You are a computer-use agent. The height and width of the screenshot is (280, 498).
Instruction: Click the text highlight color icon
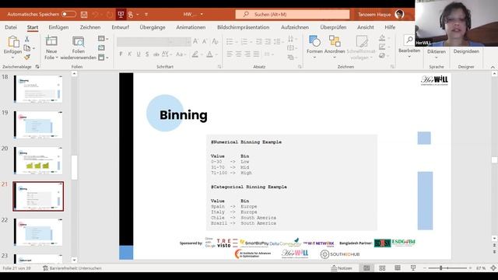(x=195, y=54)
